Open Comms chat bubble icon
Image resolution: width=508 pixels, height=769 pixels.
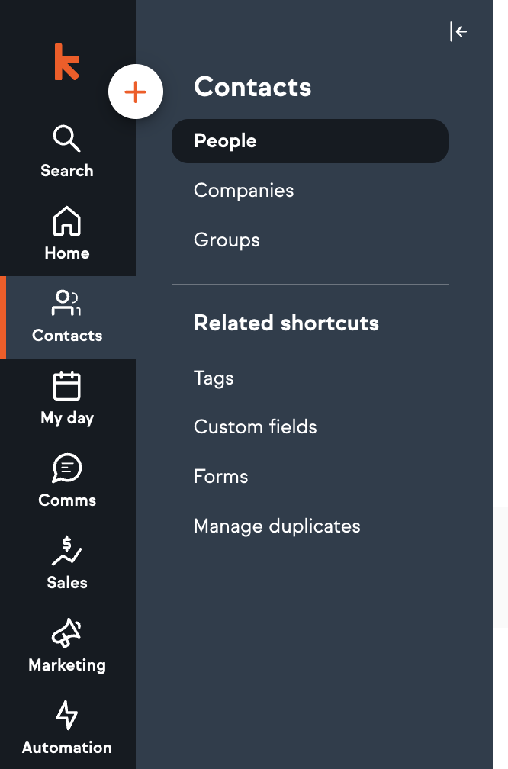(66, 468)
